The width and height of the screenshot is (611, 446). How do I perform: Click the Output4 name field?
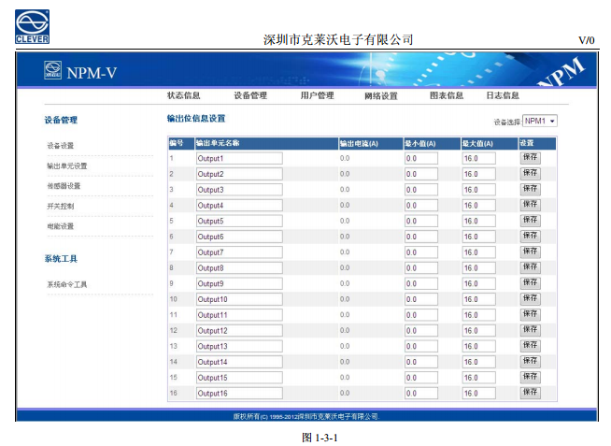tap(239, 205)
